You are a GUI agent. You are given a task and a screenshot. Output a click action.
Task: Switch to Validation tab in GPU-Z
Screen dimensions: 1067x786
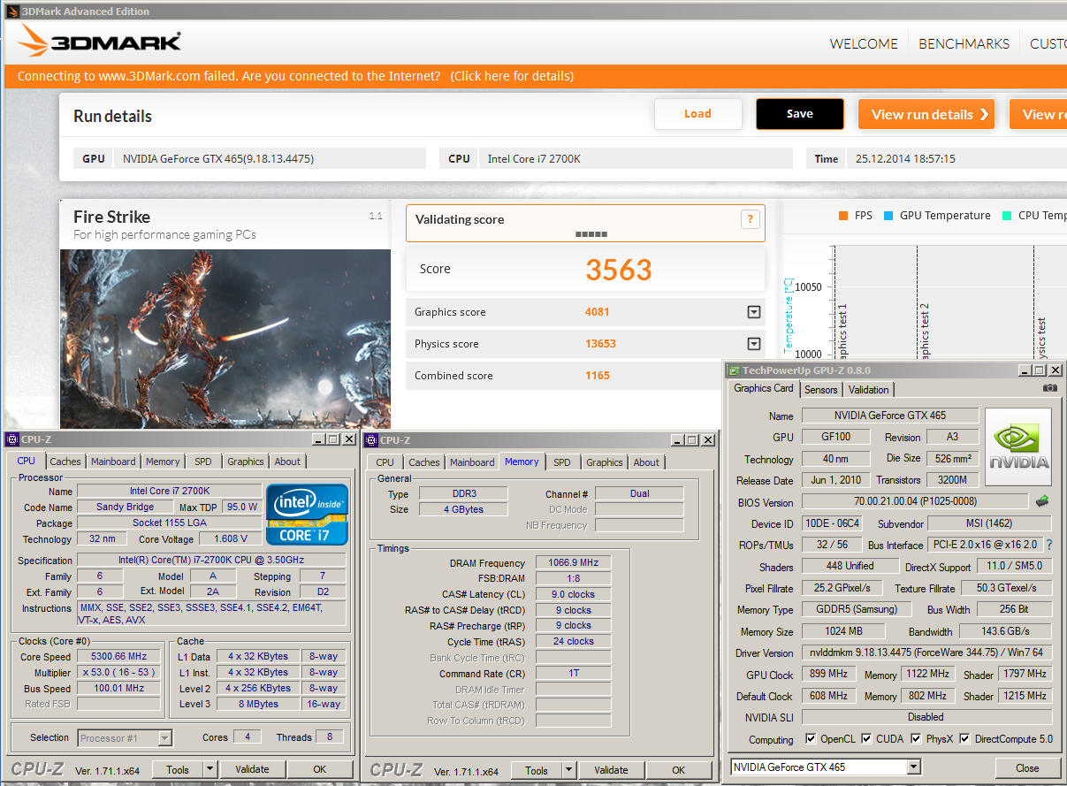869,390
